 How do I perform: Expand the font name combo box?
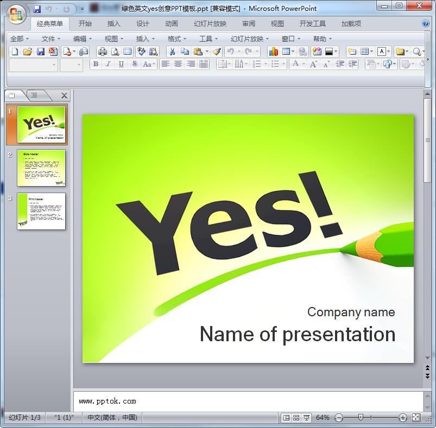coord(54,65)
